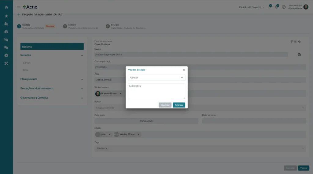
Task: Open the history clock icon
Action: coord(300,42)
